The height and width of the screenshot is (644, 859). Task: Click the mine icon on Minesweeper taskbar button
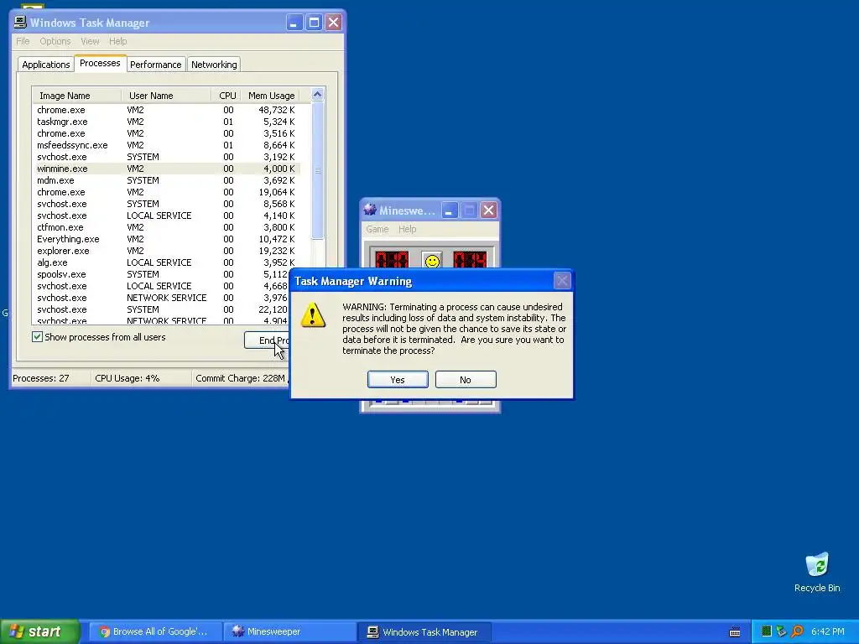click(x=237, y=631)
